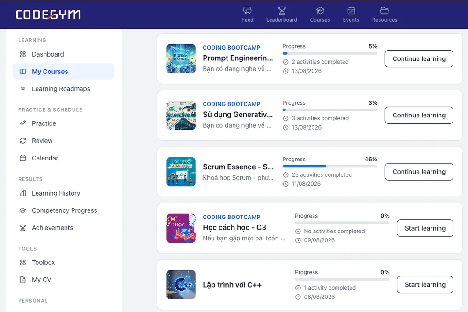Click checkmark icon beside 25 activities completed
Viewport: 468px width, 312px height.
285,175
